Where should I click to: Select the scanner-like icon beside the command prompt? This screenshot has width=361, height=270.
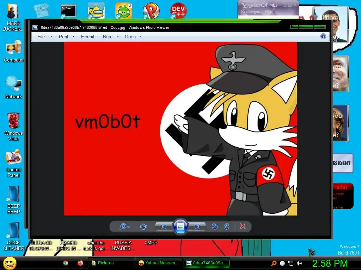pyautogui.click(x=96, y=11)
